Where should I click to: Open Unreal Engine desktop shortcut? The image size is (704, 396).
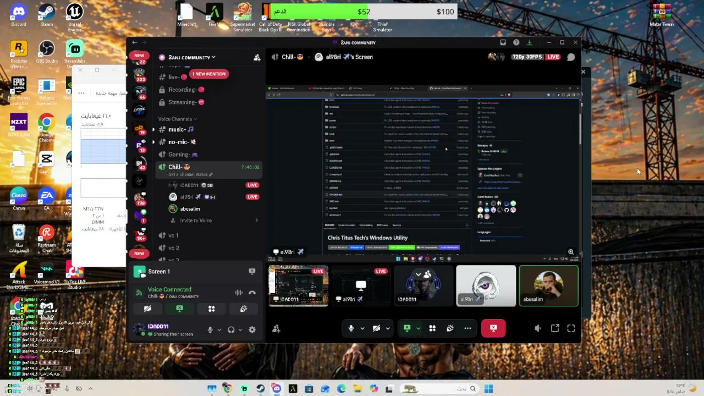(x=74, y=17)
